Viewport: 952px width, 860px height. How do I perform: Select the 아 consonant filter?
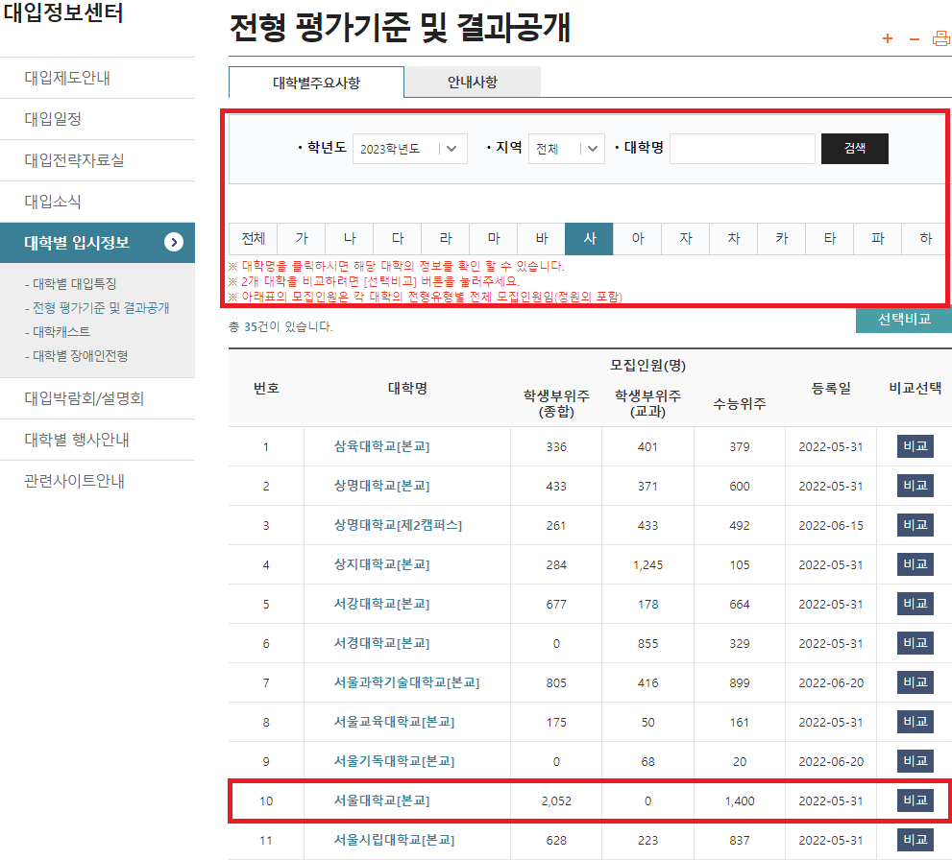[638, 239]
